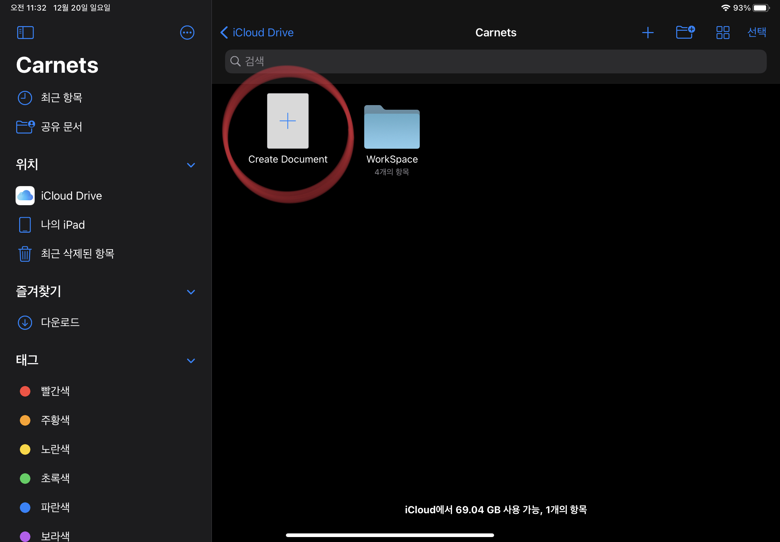Image resolution: width=780 pixels, height=542 pixels.
Task: Collapse the 즐겨찾기 section chevron
Action: click(x=191, y=292)
